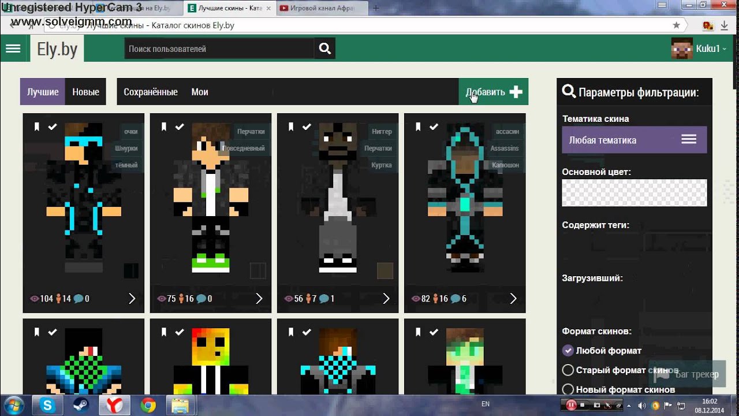Open the Kuku1 account dropdown arrow

(724, 49)
